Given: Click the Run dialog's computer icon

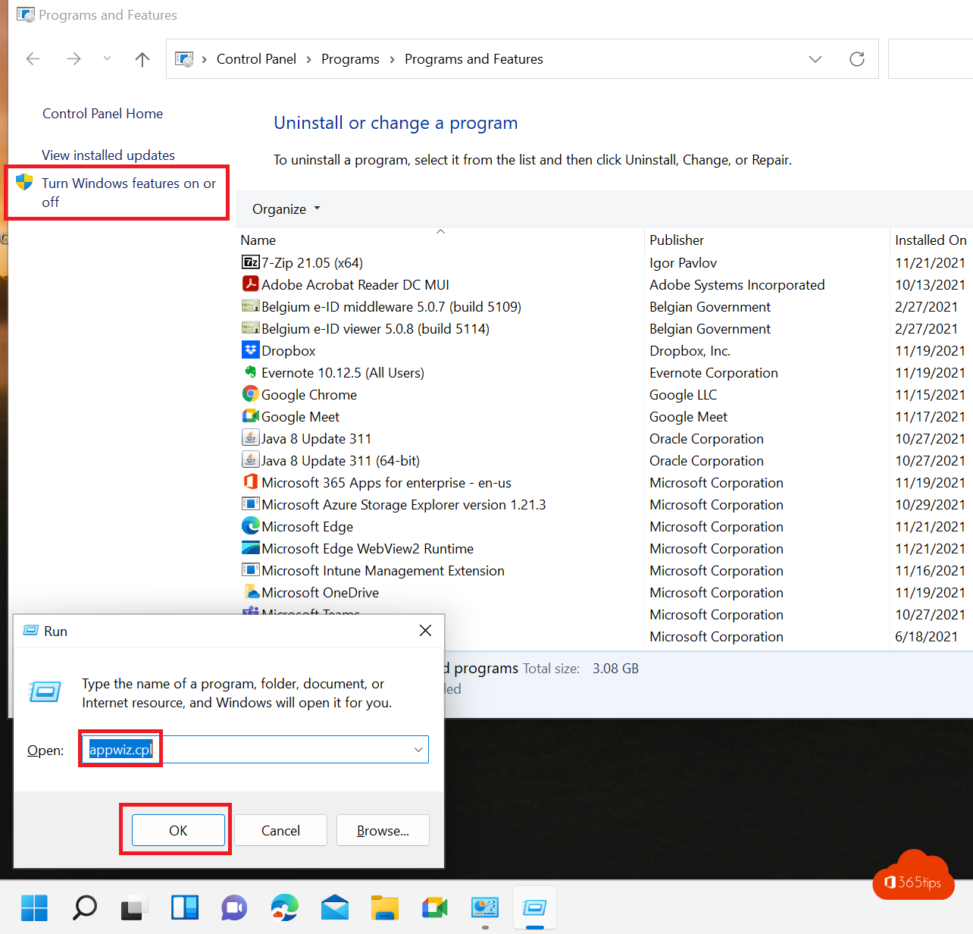Looking at the screenshot, I should click(45, 691).
